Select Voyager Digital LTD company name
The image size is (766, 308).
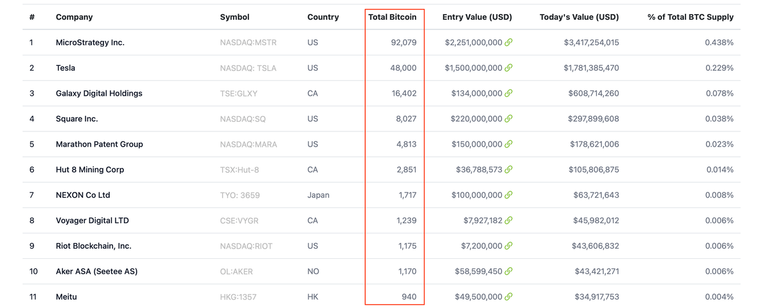(x=93, y=221)
